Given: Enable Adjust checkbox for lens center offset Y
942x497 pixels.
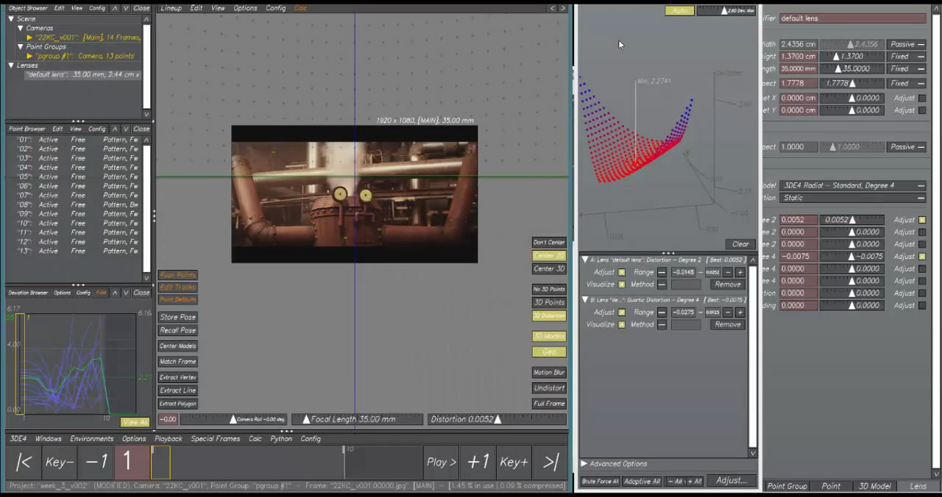Looking at the screenshot, I should 922,110.
